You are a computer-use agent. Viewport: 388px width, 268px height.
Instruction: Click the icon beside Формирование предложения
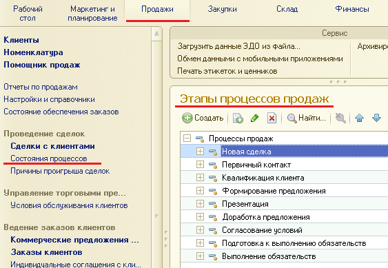213,191
